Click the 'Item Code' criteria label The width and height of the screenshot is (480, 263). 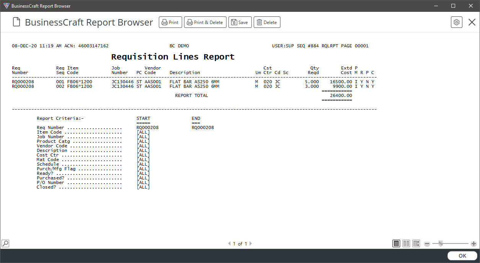49,132
